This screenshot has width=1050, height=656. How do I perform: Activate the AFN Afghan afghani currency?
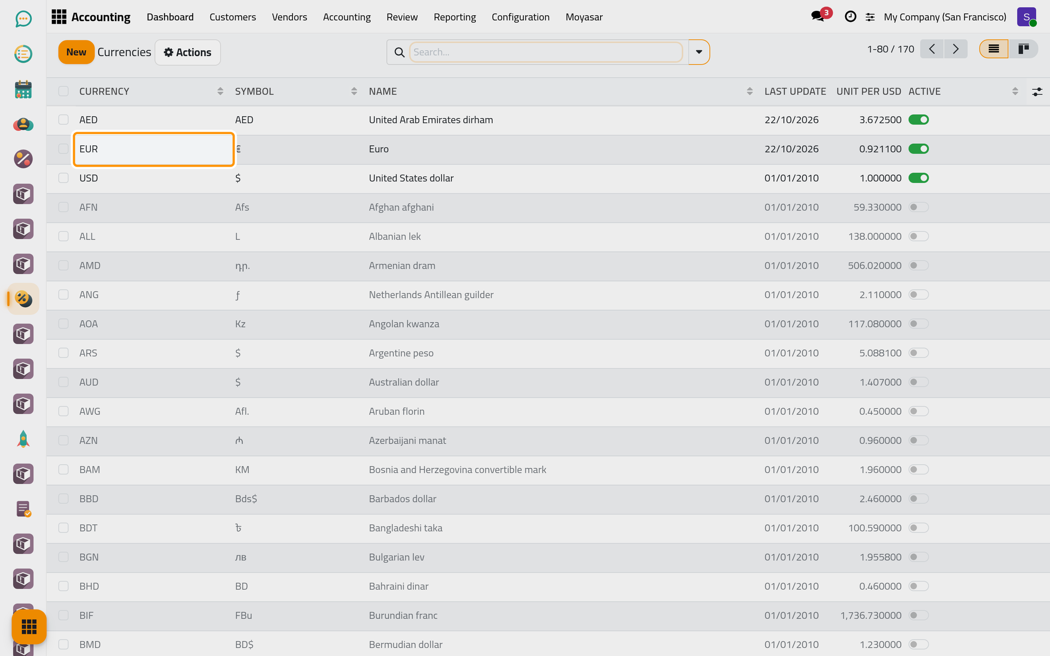(919, 207)
